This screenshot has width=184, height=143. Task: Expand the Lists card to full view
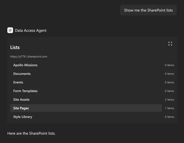click(x=170, y=44)
